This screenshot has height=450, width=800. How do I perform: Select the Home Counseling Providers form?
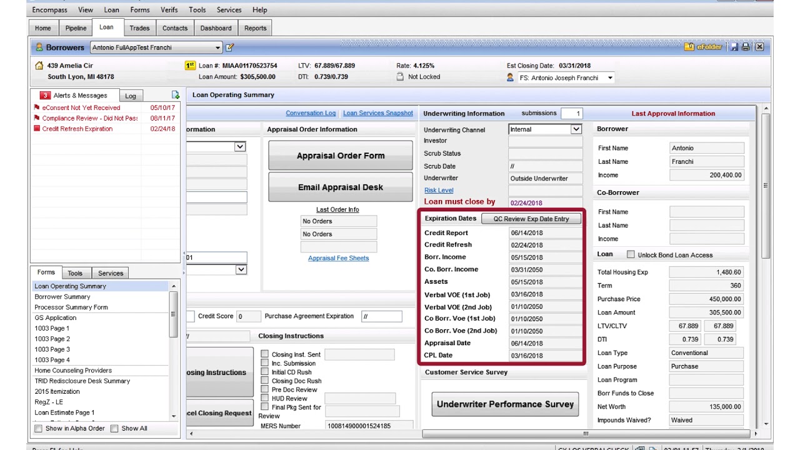click(72, 371)
